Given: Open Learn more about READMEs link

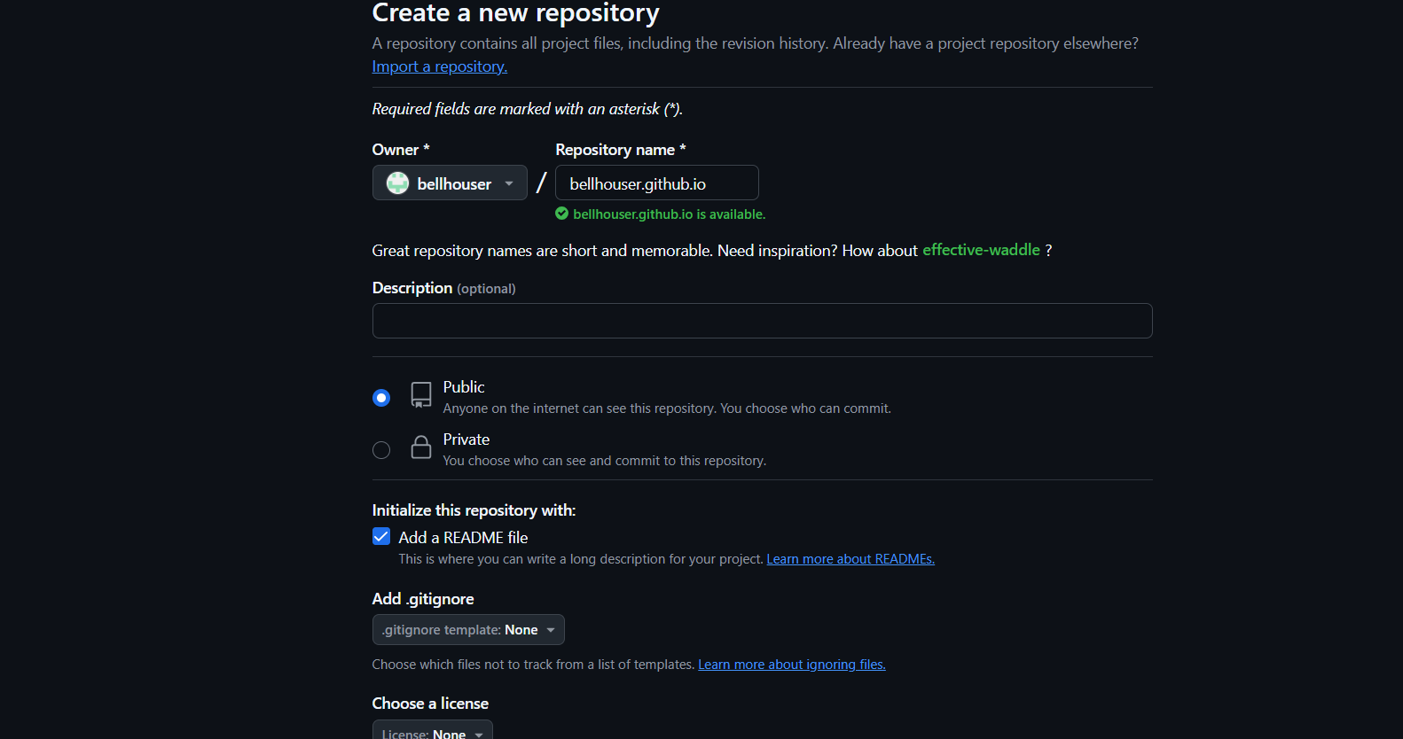Looking at the screenshot, I should tap(850, 559).
